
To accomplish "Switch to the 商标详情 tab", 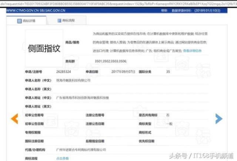I will click(26, 20).
